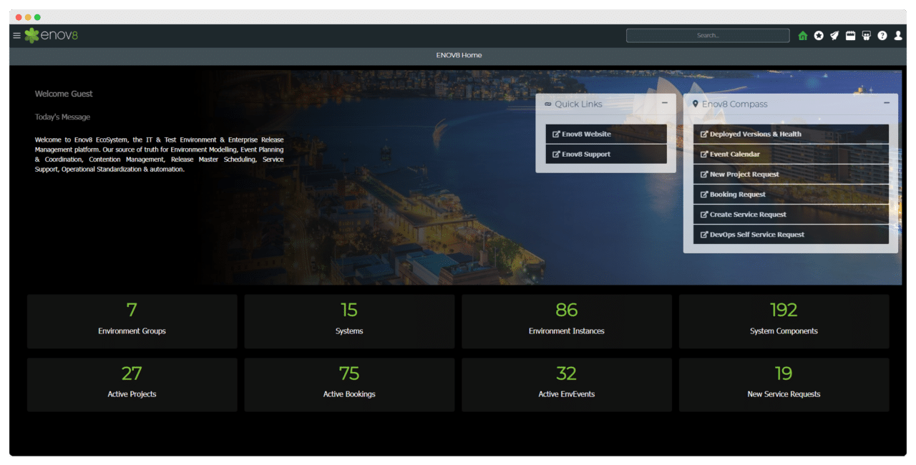Open the green Home icon
This screenshot has height=465, width=916.
tap(803, 35)
